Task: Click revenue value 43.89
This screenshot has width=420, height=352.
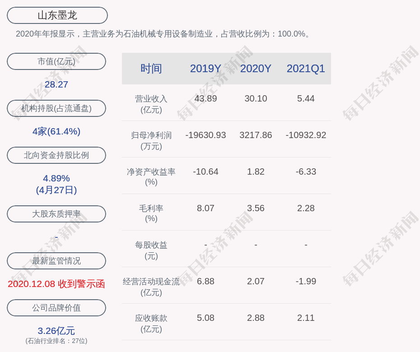Action: pos(206,98)
